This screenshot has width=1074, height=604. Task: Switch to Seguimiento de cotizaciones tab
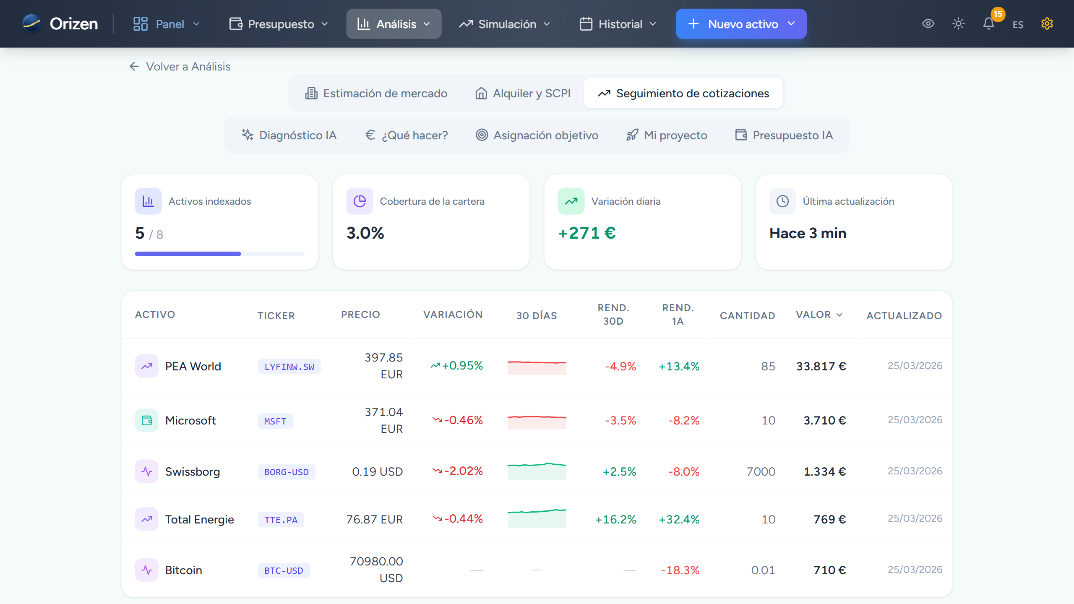click(x=683, y=93)
